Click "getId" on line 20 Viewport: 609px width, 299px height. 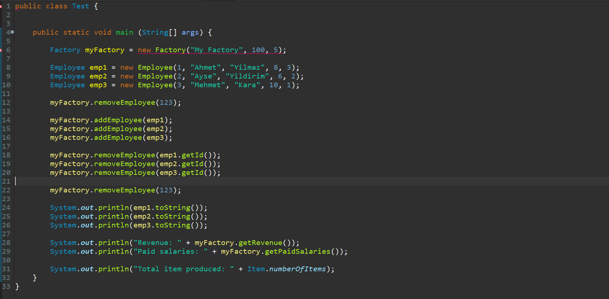(x=193, y=173)
